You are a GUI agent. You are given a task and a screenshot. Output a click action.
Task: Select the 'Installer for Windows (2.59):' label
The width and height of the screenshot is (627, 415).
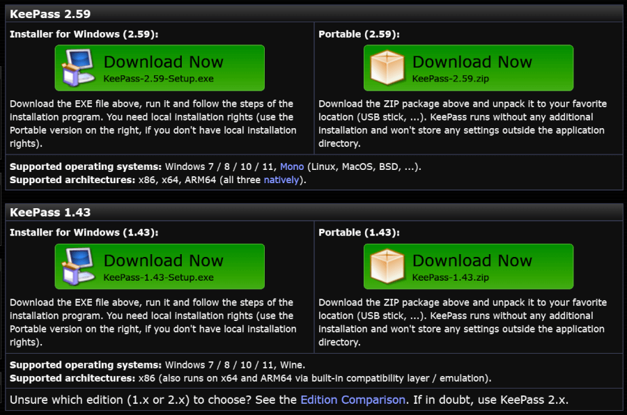[x=84, y=34]
